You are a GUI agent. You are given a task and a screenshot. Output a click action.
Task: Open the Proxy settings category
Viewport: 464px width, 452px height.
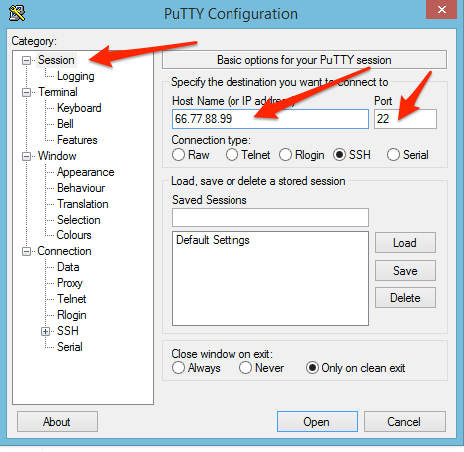70,283
